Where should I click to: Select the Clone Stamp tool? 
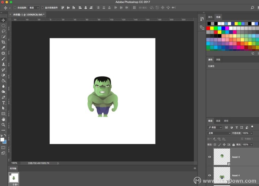coord(3,64)
